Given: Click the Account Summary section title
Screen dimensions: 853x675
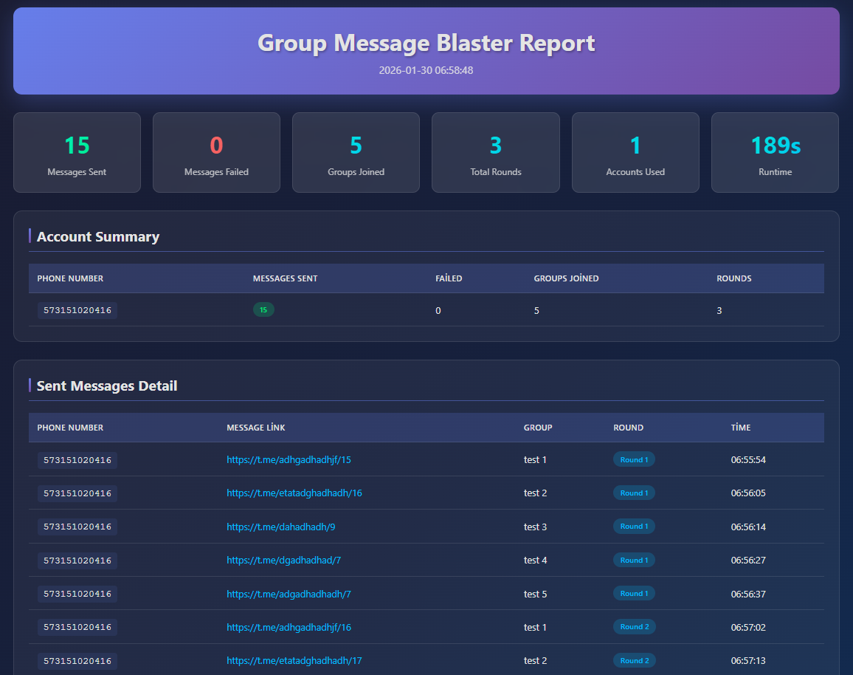Looking at the screenshot, I should [x=97, y=236].
